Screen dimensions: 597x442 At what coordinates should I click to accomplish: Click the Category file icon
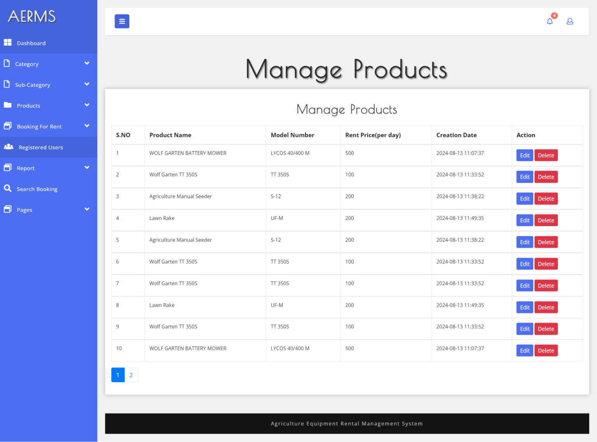pyautogui.click(x=7, y=63)
